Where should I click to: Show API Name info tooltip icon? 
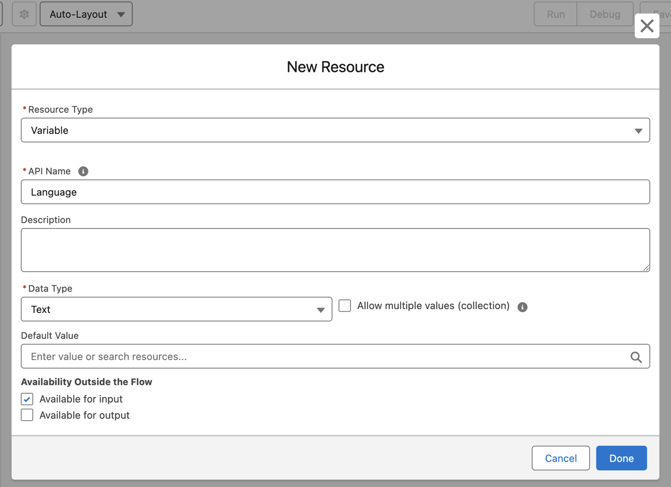point(83,171)
